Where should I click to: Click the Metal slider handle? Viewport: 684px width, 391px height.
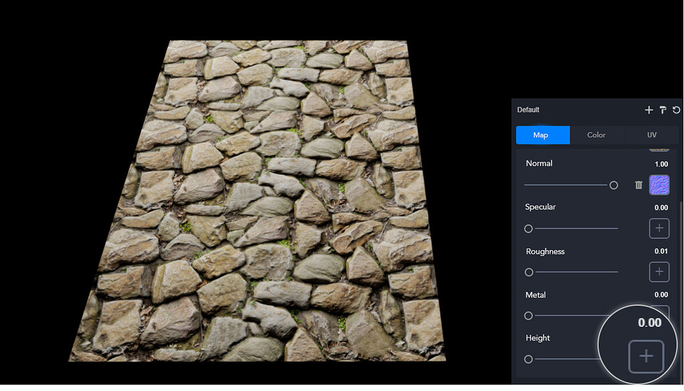point(528,315)
